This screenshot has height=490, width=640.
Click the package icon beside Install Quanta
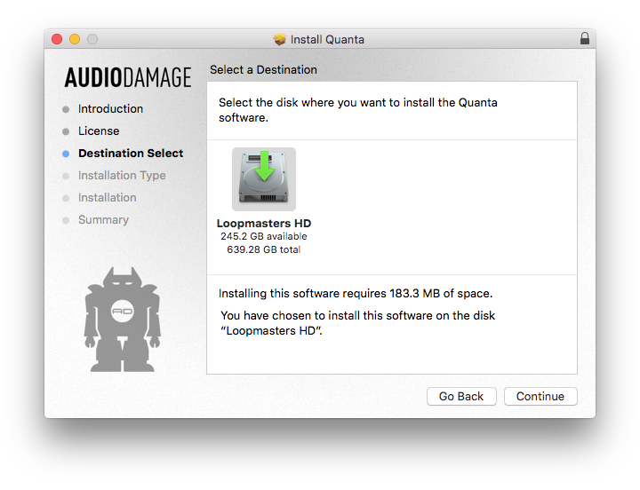tap(280, 39)
